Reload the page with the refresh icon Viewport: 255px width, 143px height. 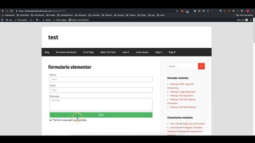point(12,11)
